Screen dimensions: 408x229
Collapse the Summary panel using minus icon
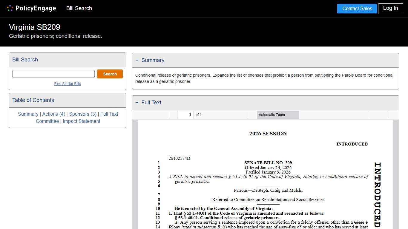pyautogui.click(x=137, y=60)
